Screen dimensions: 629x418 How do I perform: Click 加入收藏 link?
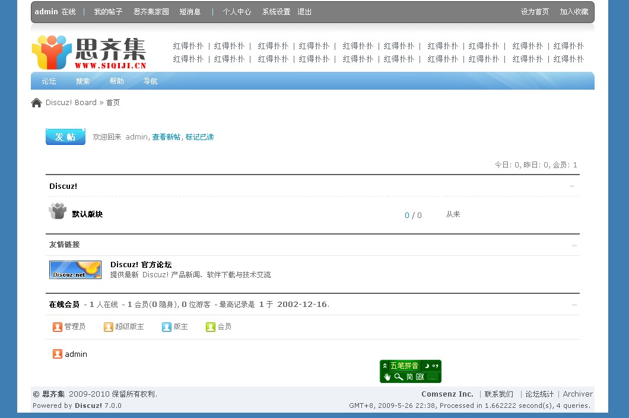574,12
